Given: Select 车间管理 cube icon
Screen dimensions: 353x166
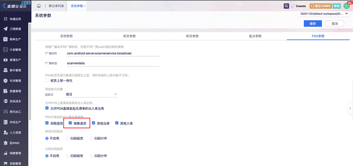Looking at the screenshot, I should click(5, 80).
